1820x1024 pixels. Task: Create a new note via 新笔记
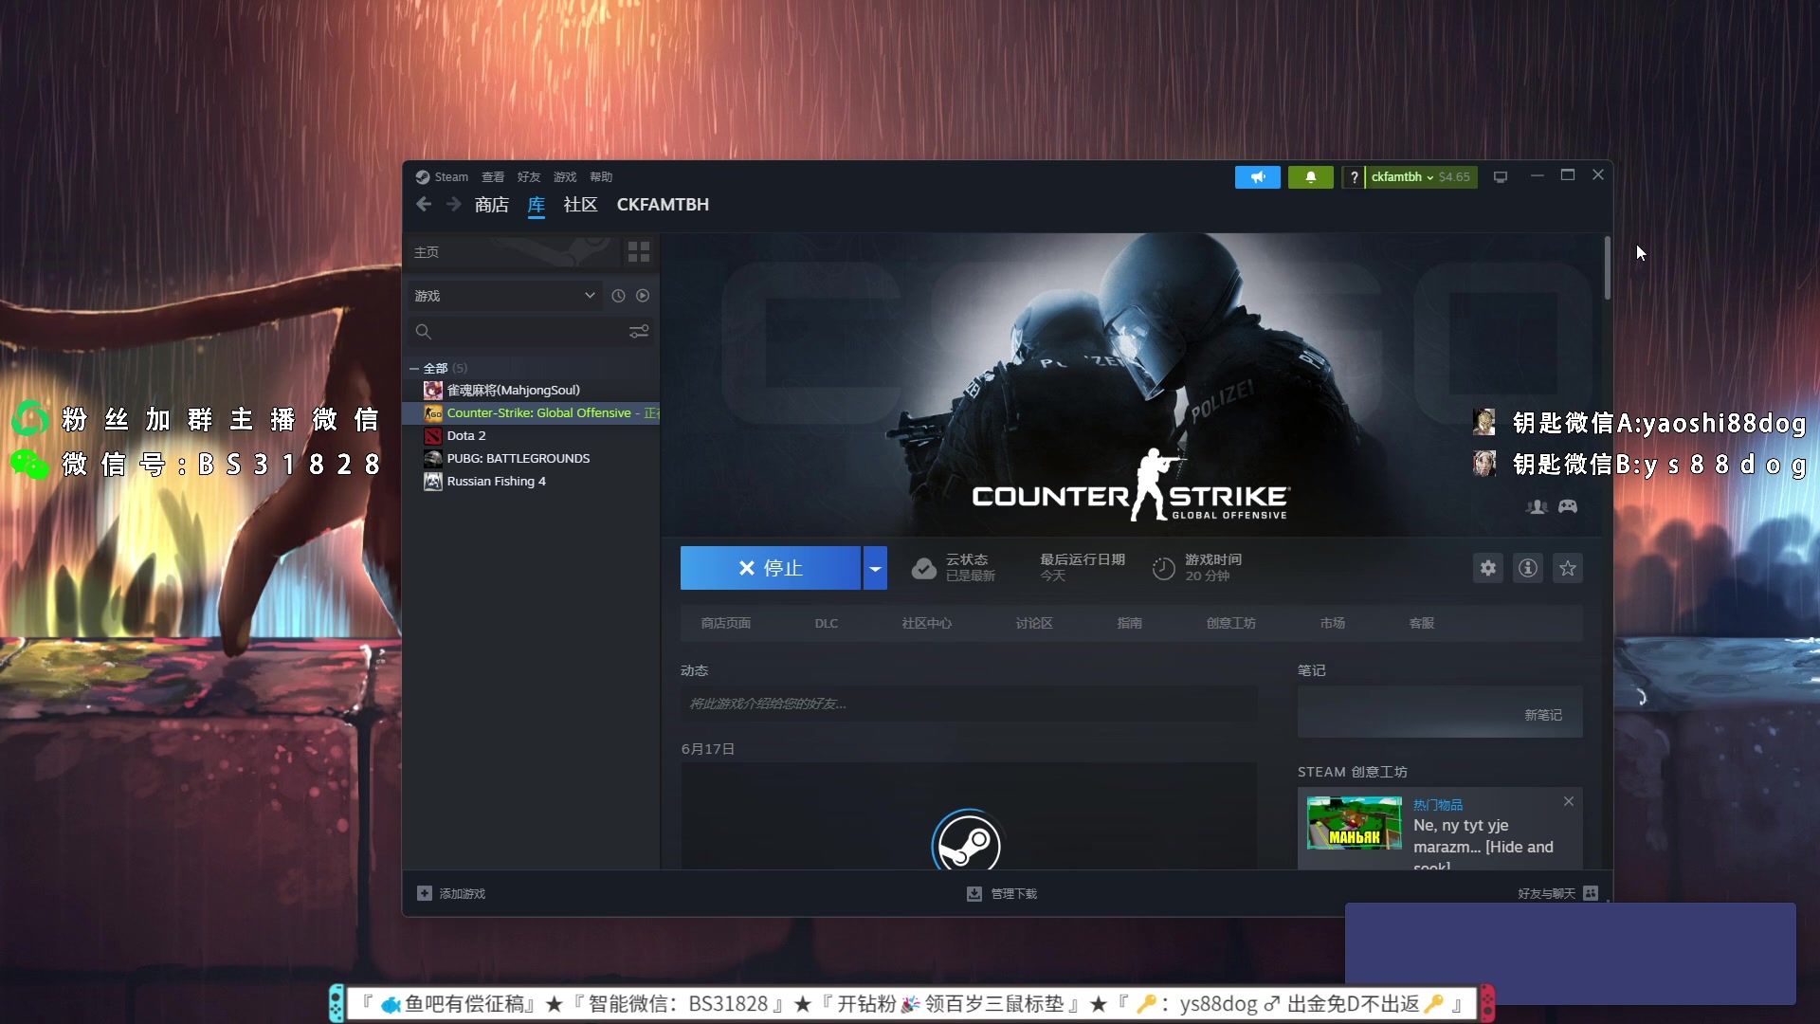(x=1543, y=715)
